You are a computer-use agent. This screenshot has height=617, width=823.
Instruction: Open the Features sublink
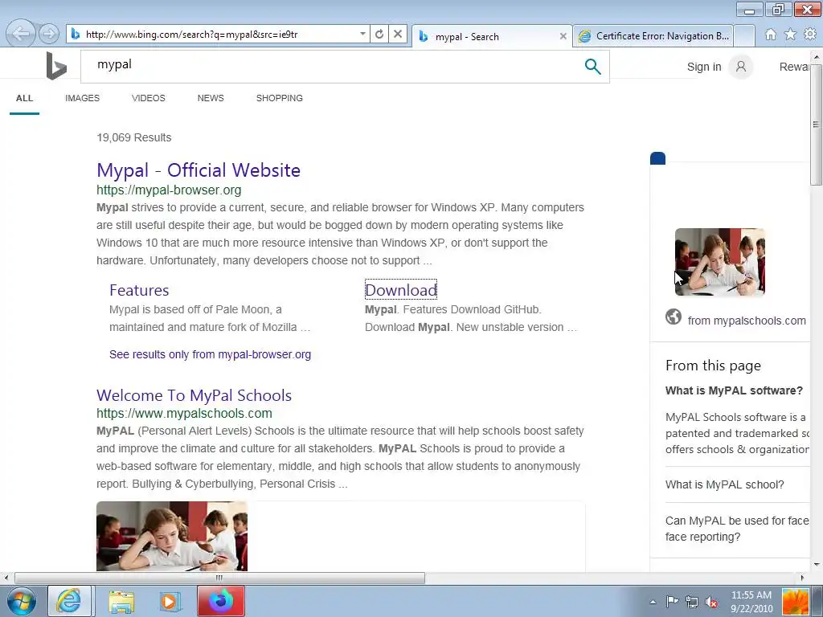point(139,290)
